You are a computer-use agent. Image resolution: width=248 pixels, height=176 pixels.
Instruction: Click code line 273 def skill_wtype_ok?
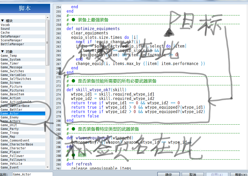pos(96,90)
